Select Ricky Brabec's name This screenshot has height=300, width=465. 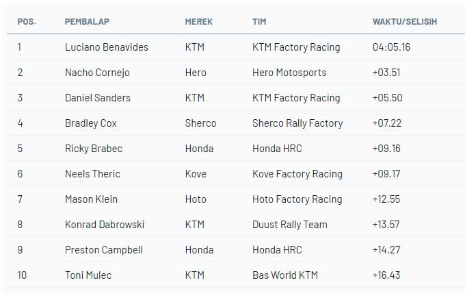tap(92, 149)
